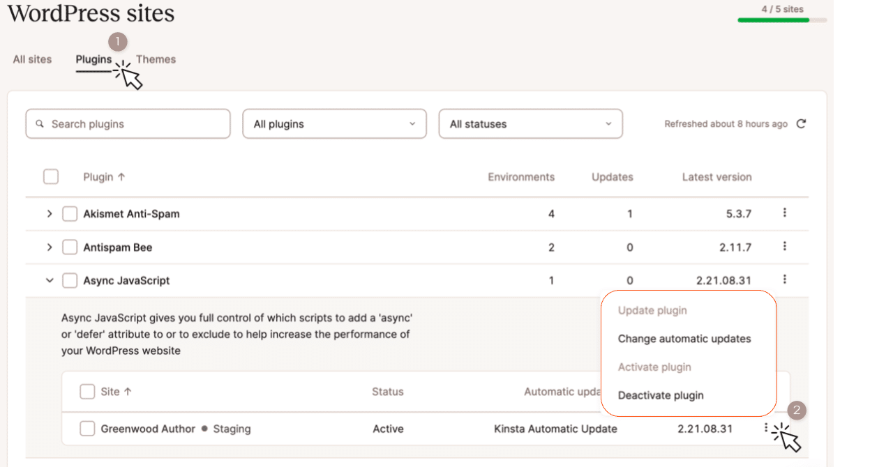Open the kebab menu for Antispam Bee

click(785, 246)
